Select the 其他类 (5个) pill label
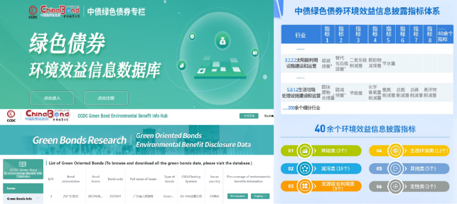 (x=423, y=168)
